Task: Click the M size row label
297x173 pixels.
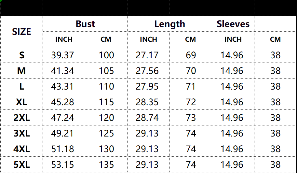Action: click(x=21, y=71)
